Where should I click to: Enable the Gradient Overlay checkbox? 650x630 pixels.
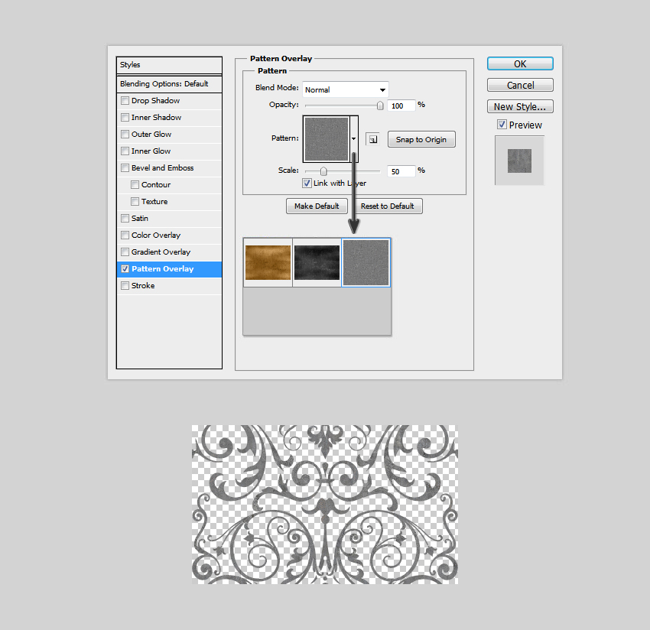pyautogui.click(x=125, y=252)
